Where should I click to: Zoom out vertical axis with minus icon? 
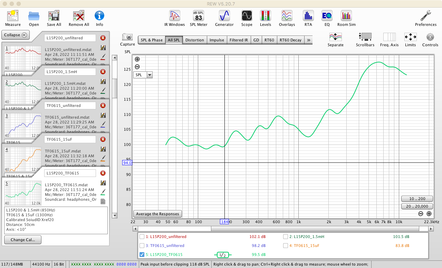[137, 67]
